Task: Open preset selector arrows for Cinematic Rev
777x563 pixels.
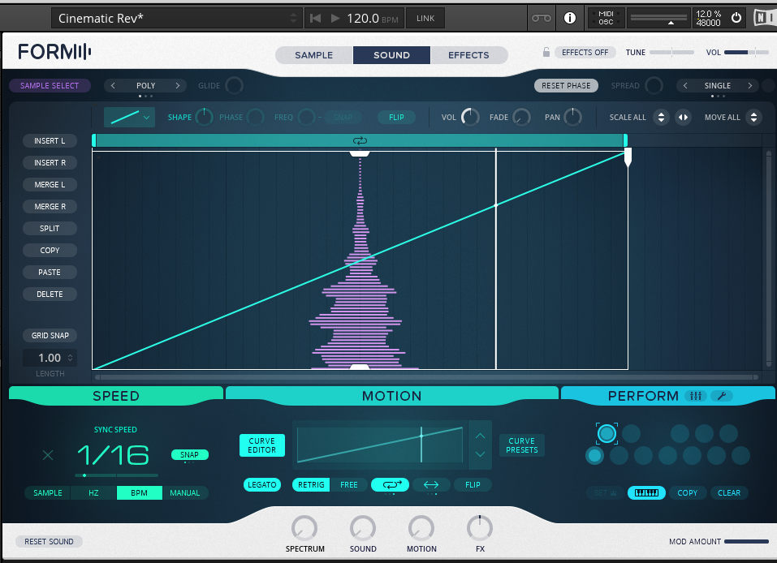Action: (293, 19)
